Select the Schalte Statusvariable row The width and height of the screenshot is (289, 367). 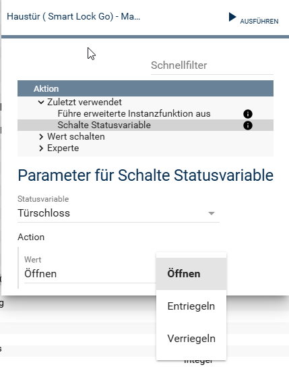click(x=146, y=125)
